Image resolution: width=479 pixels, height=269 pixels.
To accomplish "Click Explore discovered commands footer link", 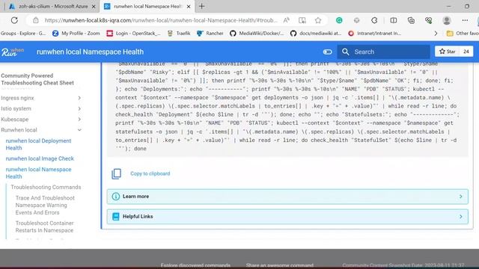I will [x=195, y=265].
